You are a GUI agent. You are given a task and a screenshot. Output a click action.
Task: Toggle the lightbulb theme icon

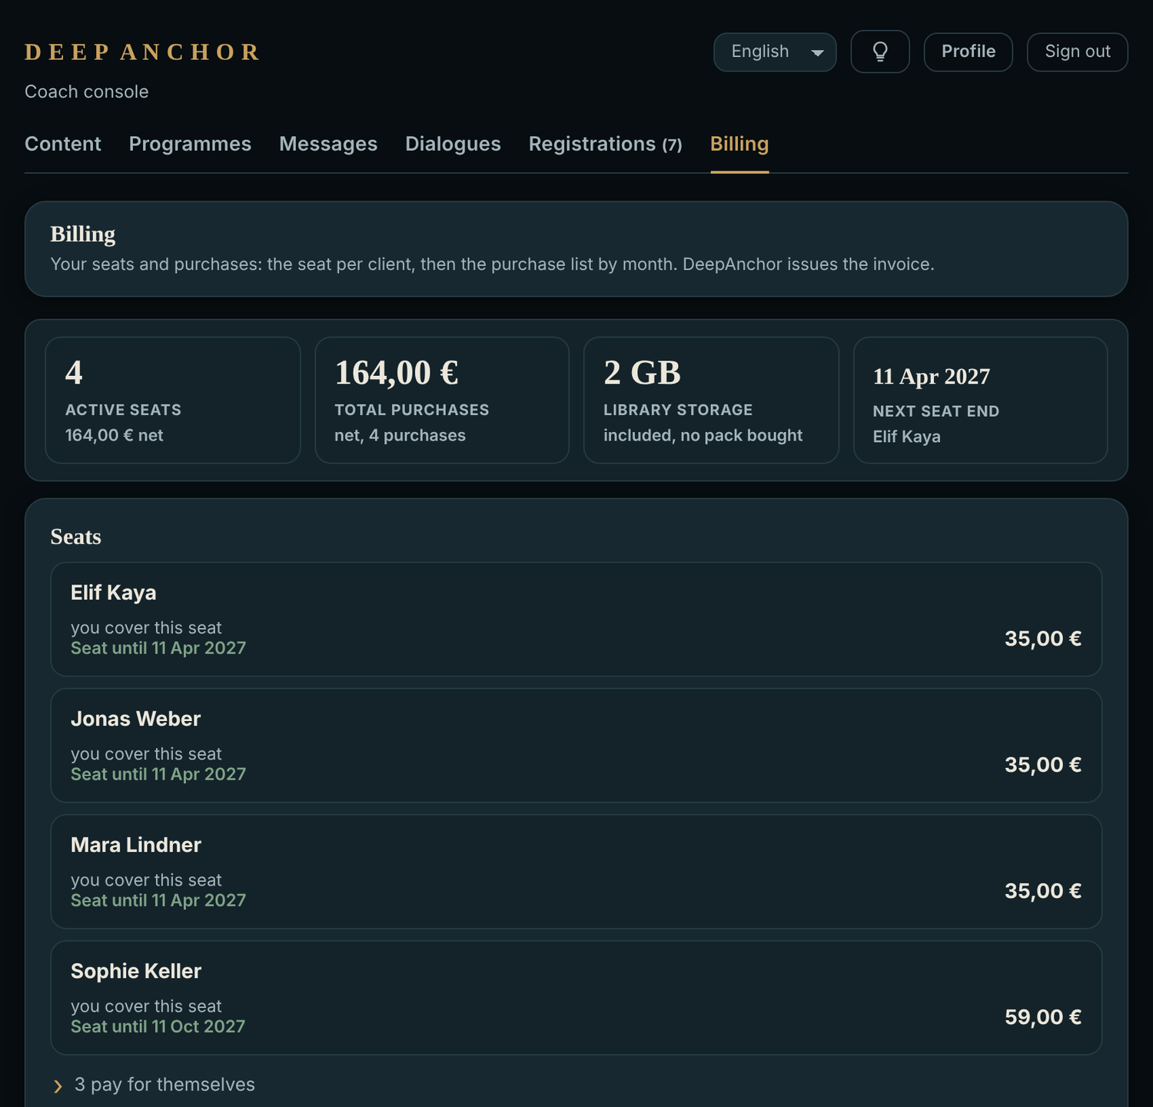880,52
